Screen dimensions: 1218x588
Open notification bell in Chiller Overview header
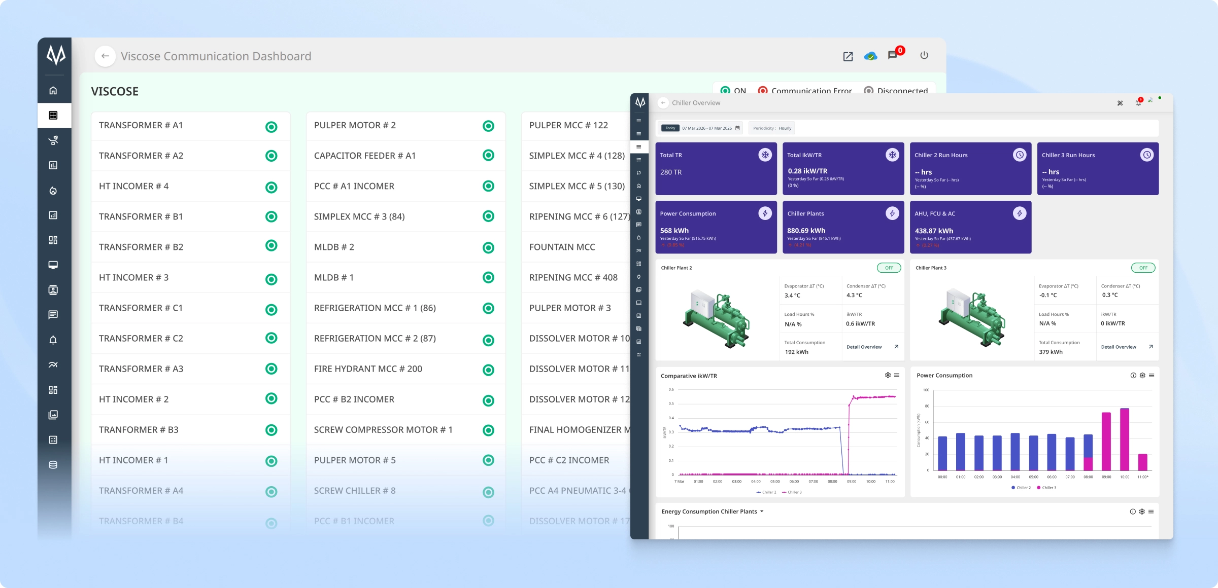pos(1138,103)
